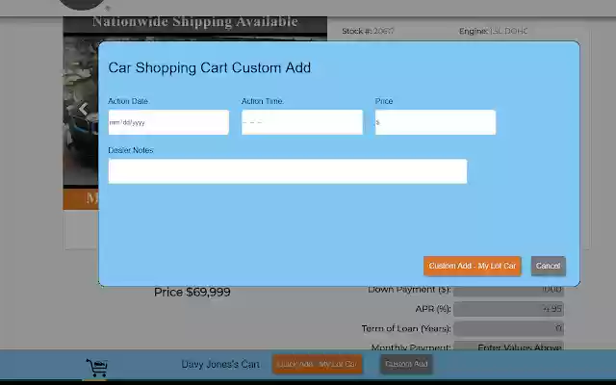The height and width of the screenshot is (385, 616).
Task: Click the previous image arrow on car photo
Action: (x=83, y=109)
